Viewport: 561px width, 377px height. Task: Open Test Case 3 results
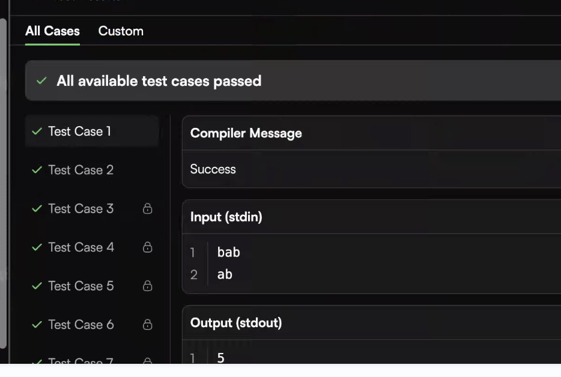coord(92,208)
